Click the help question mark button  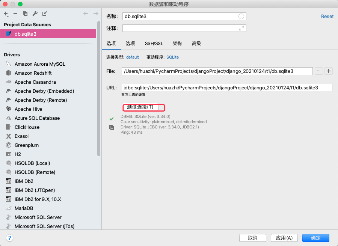point(9,238)
